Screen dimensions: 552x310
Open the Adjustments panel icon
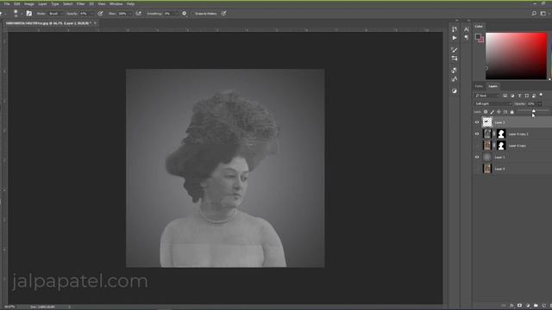(455, 90)
